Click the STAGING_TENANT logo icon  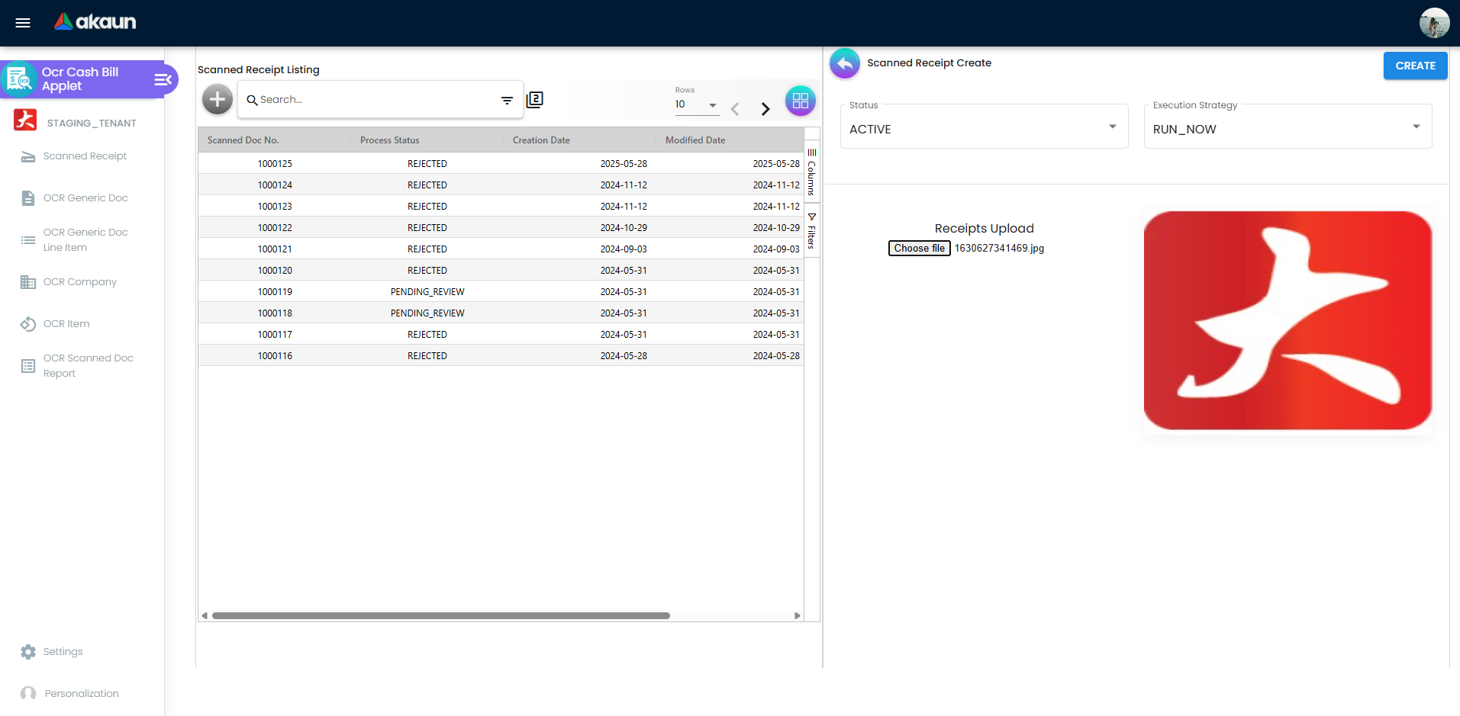click(x=25, y=120)
